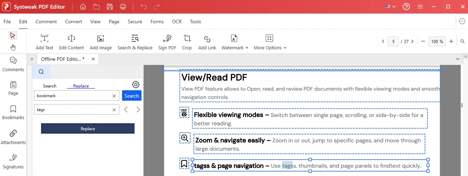Open search settings gear
Screen dimensions: 468x176
pos(136,85)
